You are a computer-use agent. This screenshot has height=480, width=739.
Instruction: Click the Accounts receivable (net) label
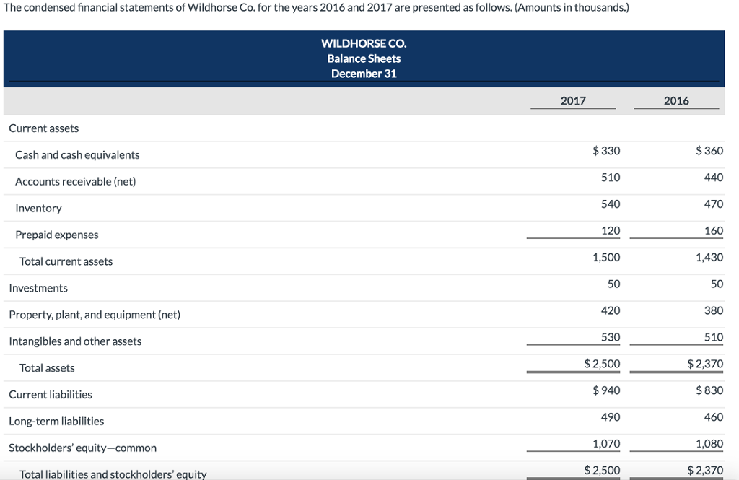(x=76, y=181)
